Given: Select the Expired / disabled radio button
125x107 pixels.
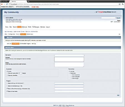Looking at the screenshot, I should (x=7, y=75).
